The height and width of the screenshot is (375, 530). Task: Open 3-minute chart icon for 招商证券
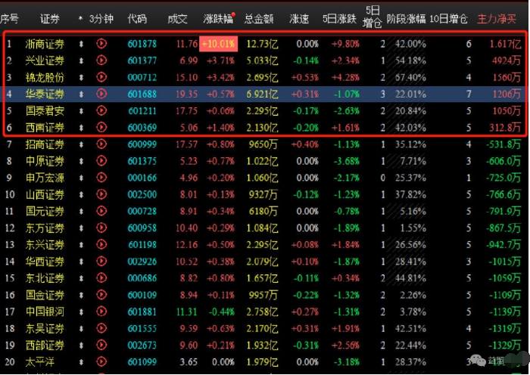tap(101, 144)
